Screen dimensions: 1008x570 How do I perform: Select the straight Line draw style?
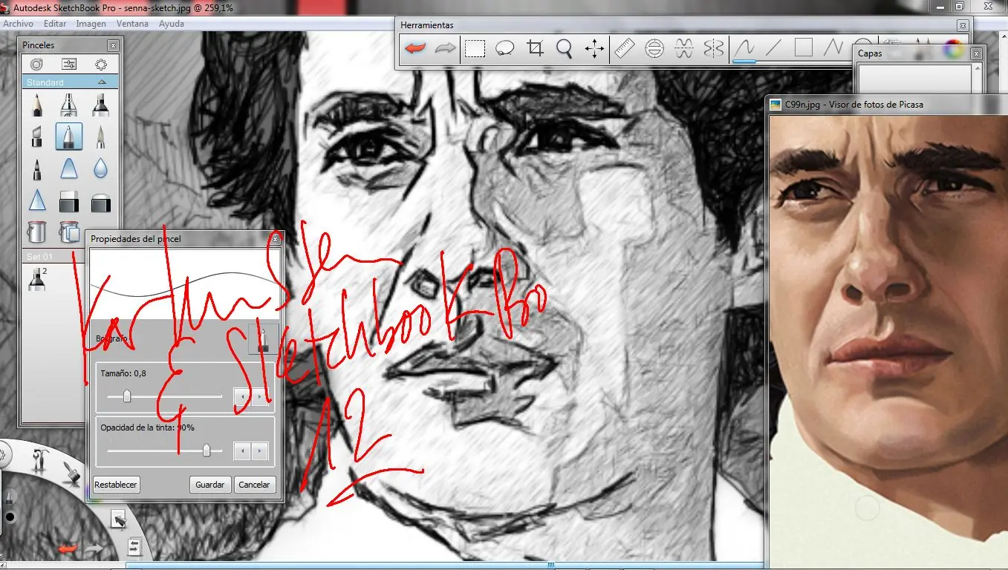pyautogui.click(x=774, y=49)
